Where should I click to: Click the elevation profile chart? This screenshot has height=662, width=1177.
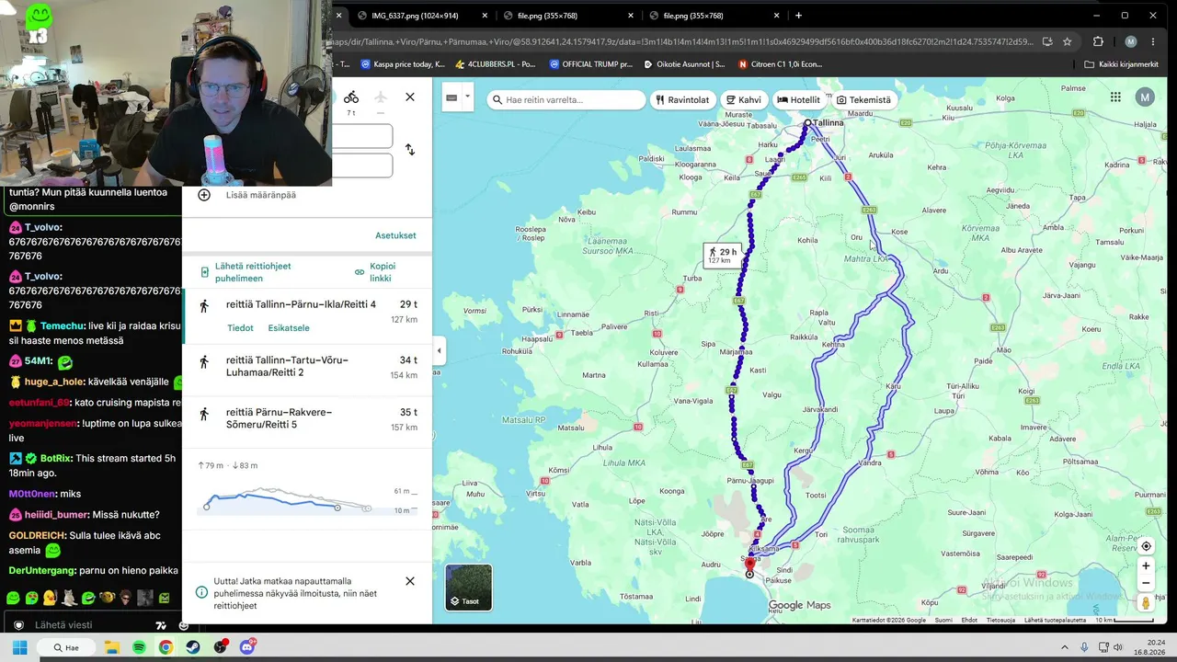(308, 501)
